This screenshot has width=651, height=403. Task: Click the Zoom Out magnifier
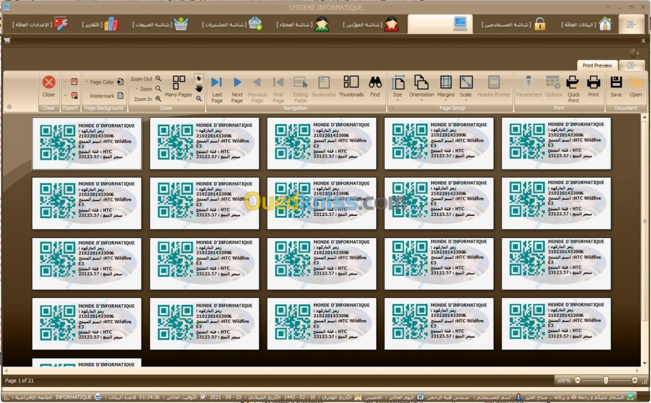(158, 79)
